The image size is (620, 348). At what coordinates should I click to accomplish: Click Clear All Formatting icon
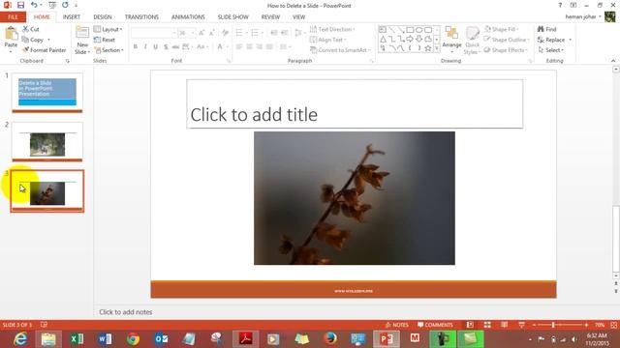click(225, 33)
